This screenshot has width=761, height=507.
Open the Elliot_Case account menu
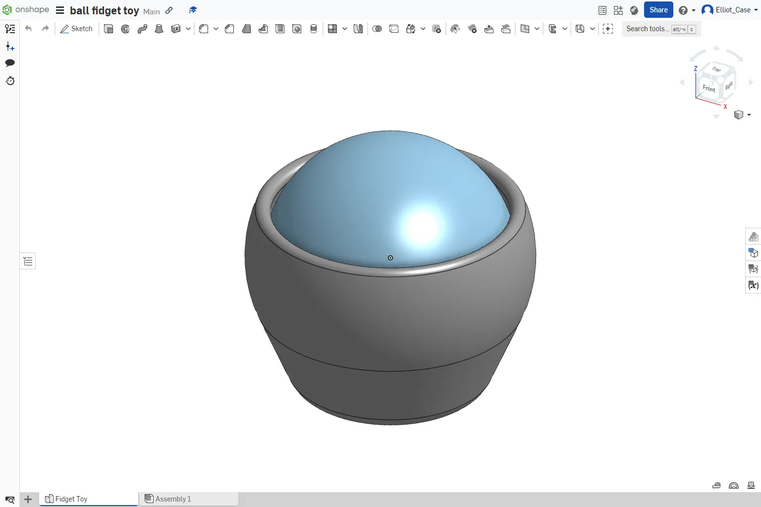pos(731,10)
